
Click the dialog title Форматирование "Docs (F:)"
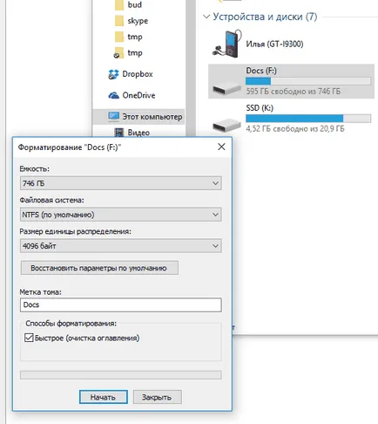[70, 147]
